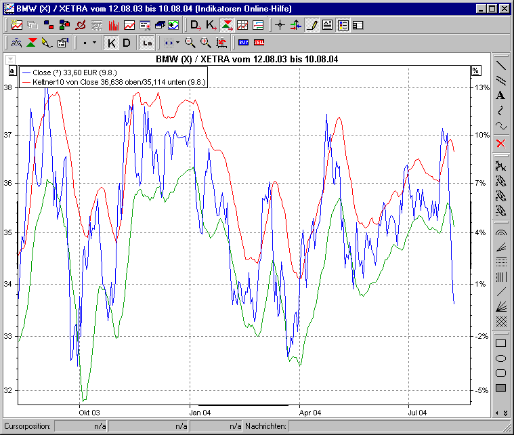Expand the chart menu triangle above legend
The image size is (514, 435).
click(x=12, y=60)
